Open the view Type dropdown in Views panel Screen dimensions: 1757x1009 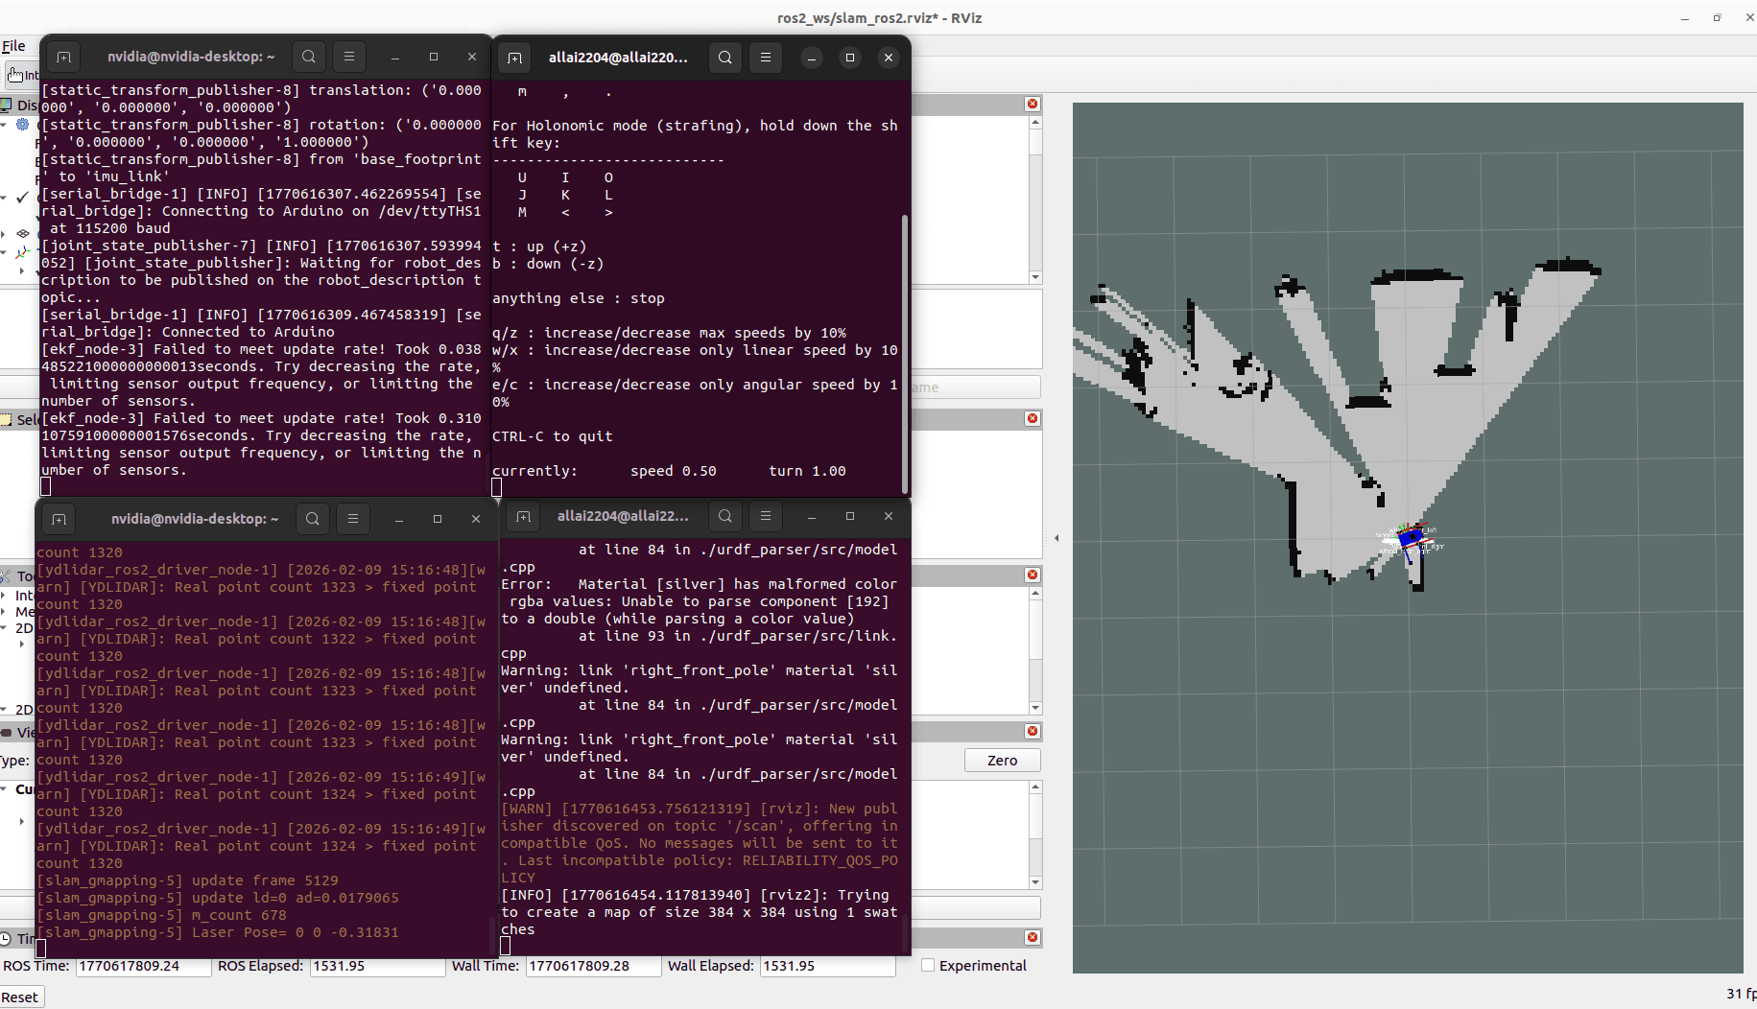(x=34, y=761)
